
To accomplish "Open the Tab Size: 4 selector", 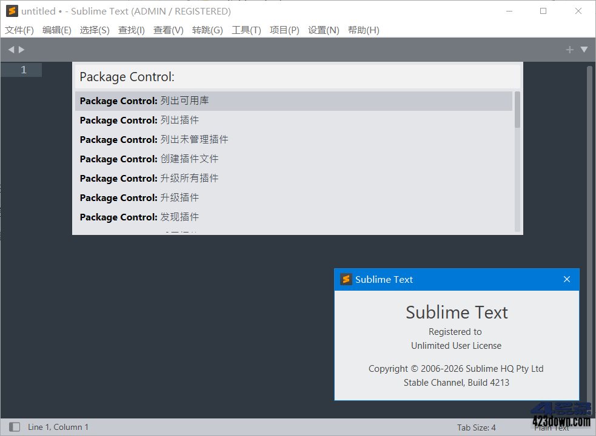I will (477, 428).
